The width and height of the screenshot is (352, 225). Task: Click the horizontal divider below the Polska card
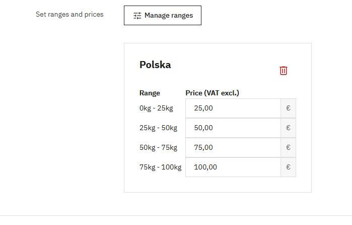176,216
